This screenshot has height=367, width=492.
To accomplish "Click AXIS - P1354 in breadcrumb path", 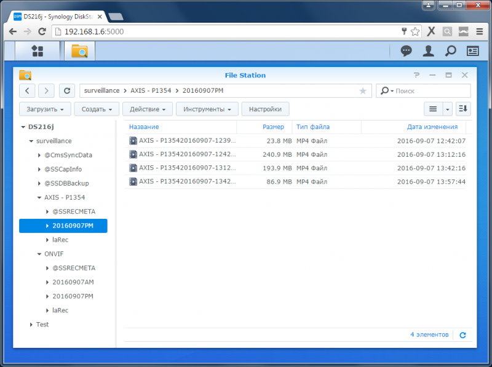I will pyautogui.click(x=151, y=90).
